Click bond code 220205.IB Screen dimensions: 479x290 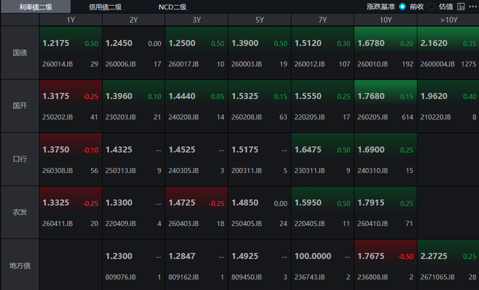tap(310, 117)
